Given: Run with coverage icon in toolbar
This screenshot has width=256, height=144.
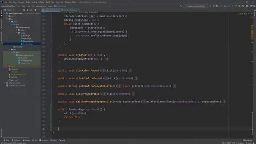Looking at the screenshot, I should click(x=217, y=6).
